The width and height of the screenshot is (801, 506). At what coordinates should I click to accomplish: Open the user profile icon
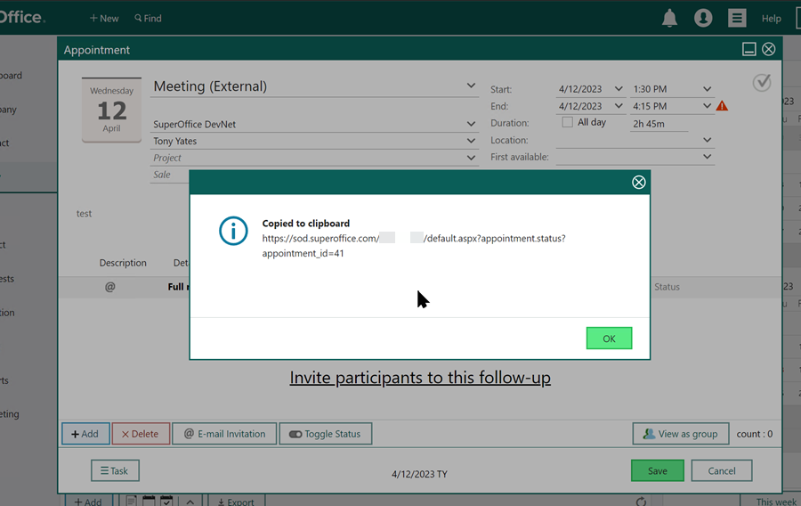[703, 18]
